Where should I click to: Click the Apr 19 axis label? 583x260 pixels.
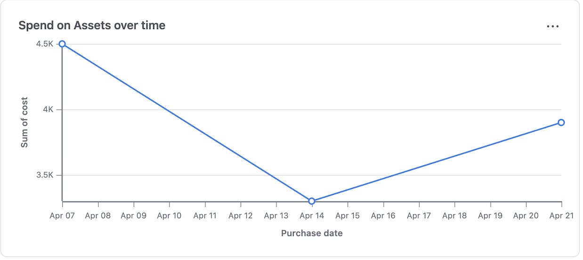(x=490, y=216)
